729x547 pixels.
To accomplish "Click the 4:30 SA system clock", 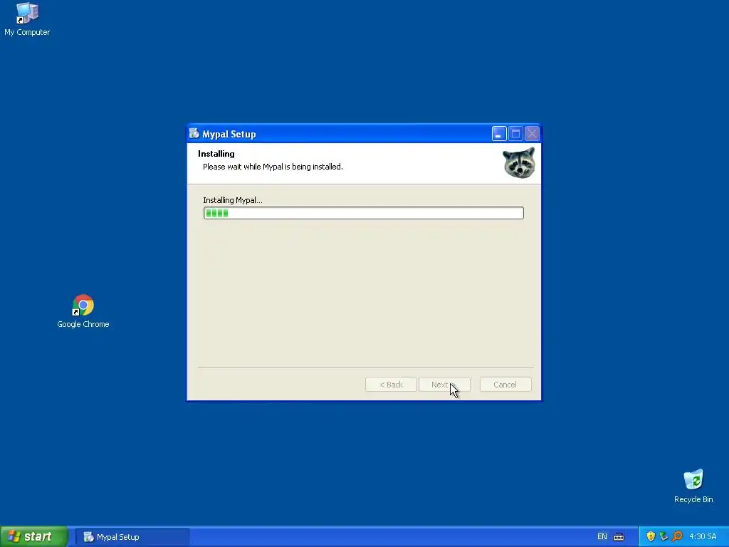I will pyautogui.click(x=703, y=537).
